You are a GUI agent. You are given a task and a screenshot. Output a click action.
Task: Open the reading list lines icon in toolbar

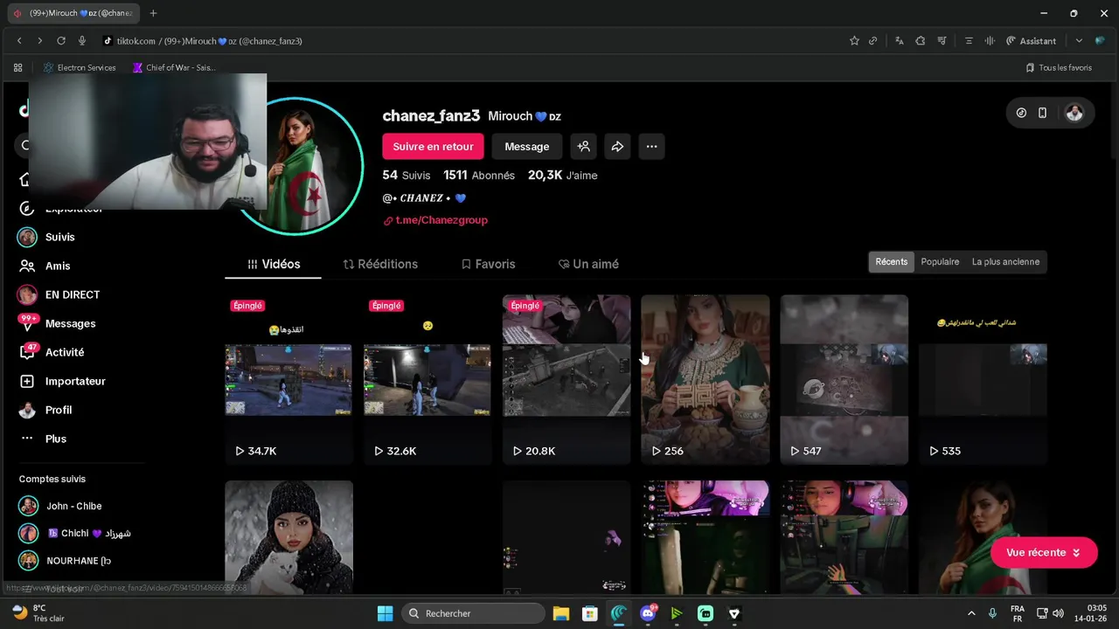tap(969, 41)
